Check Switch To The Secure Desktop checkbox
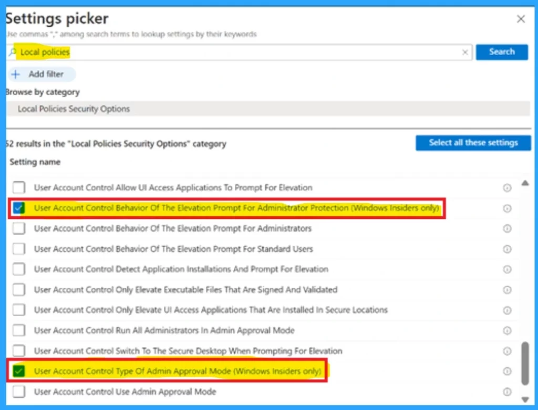Viewport: 538px width, 410px height. (x=19, y=351)
